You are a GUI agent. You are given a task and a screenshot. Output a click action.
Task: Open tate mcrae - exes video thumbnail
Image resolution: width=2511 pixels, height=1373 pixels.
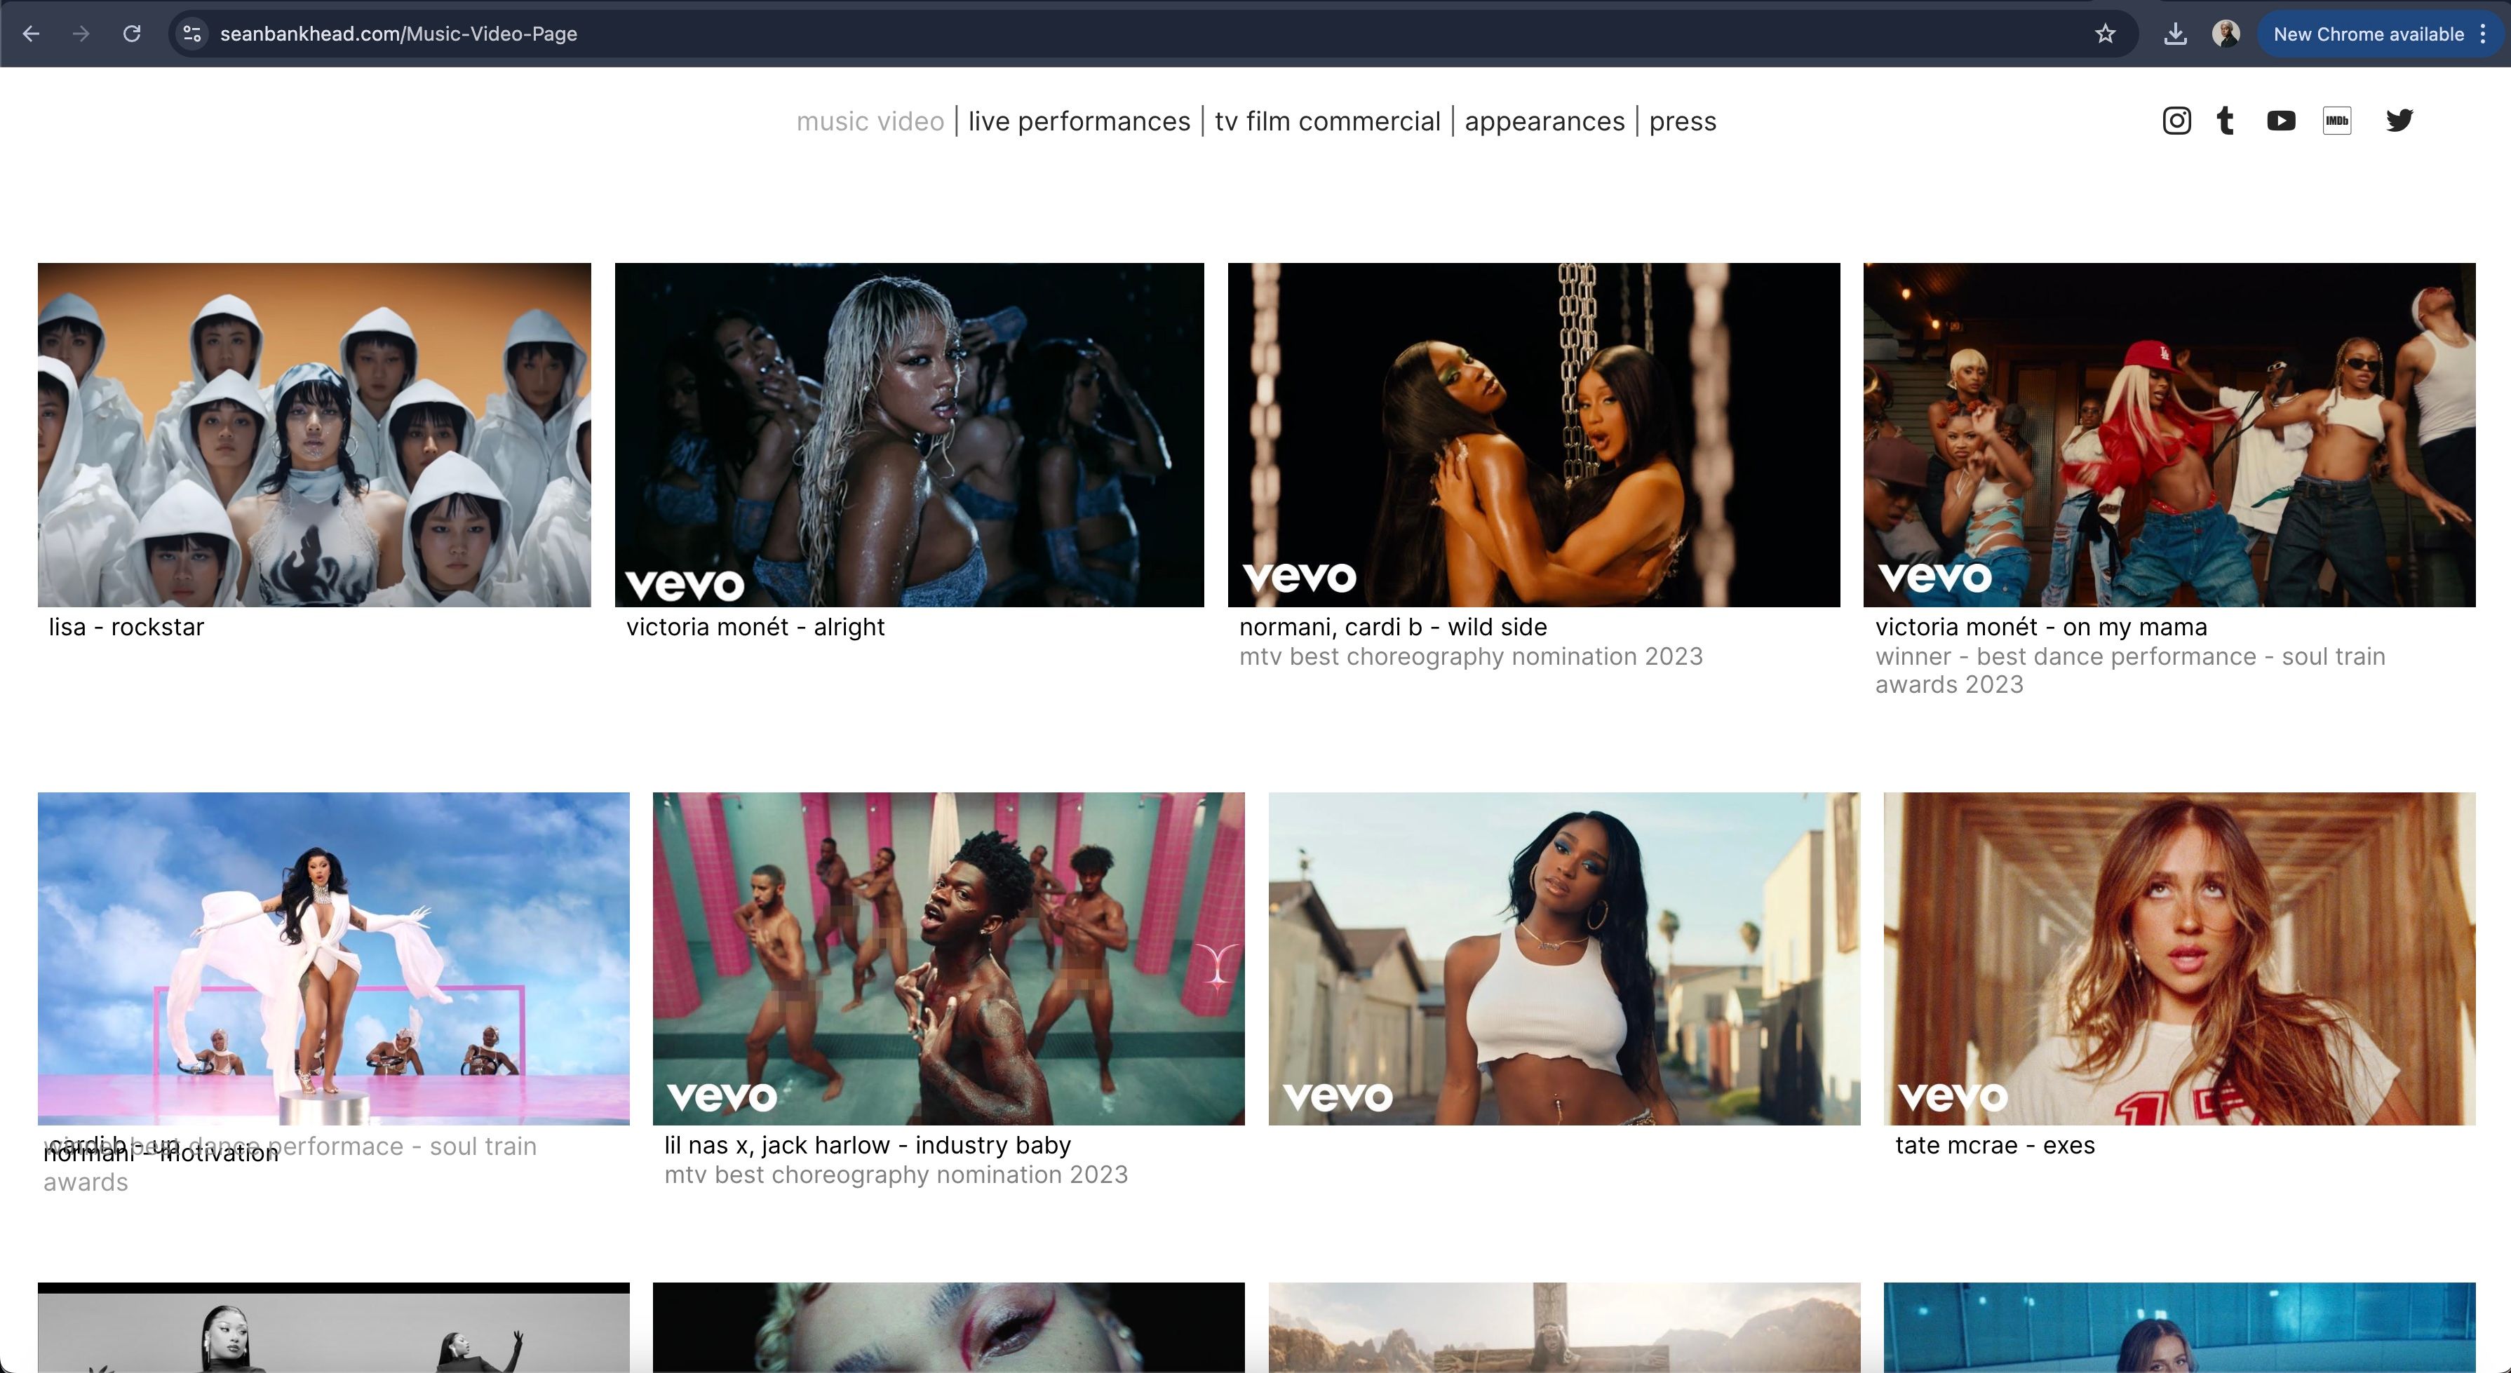tap(2179, 958)
